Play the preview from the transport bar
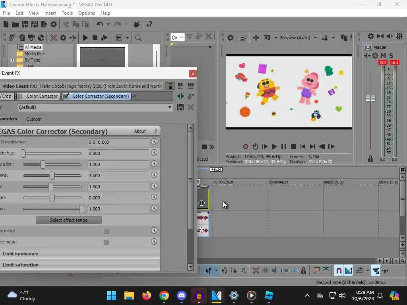Viewport: 407px width, 305px height. tap(274, 147)
